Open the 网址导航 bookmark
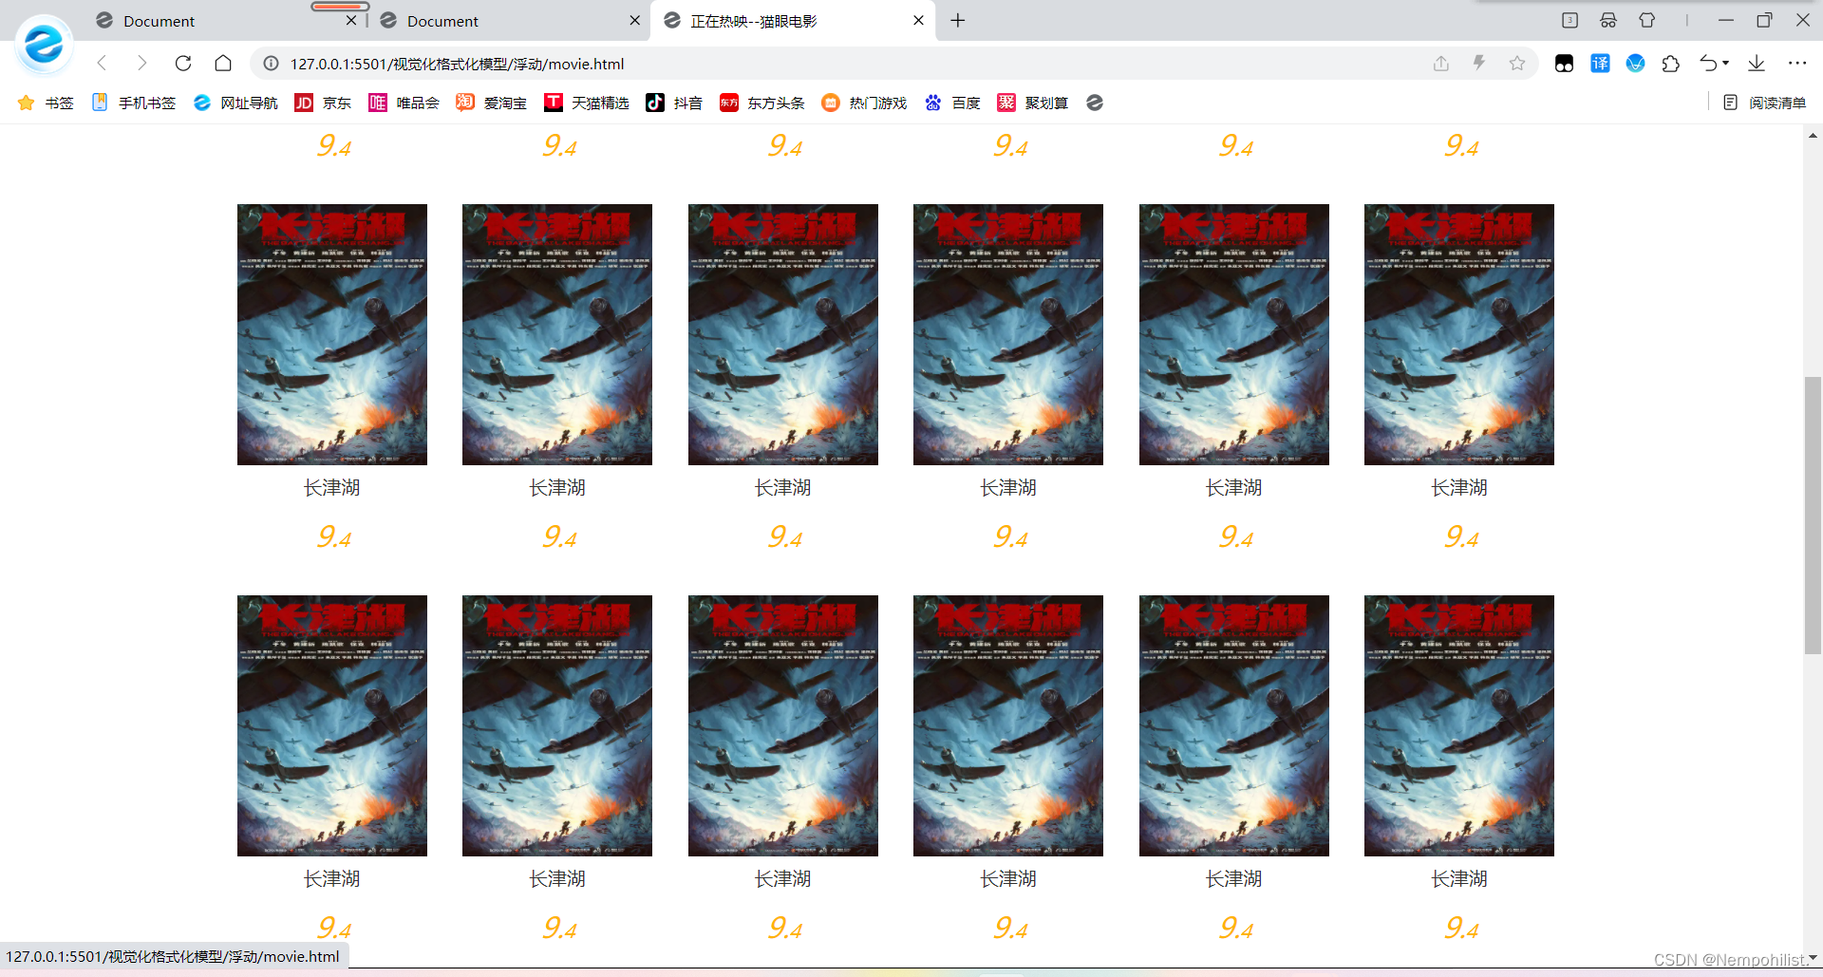 [x=235, y=103]
